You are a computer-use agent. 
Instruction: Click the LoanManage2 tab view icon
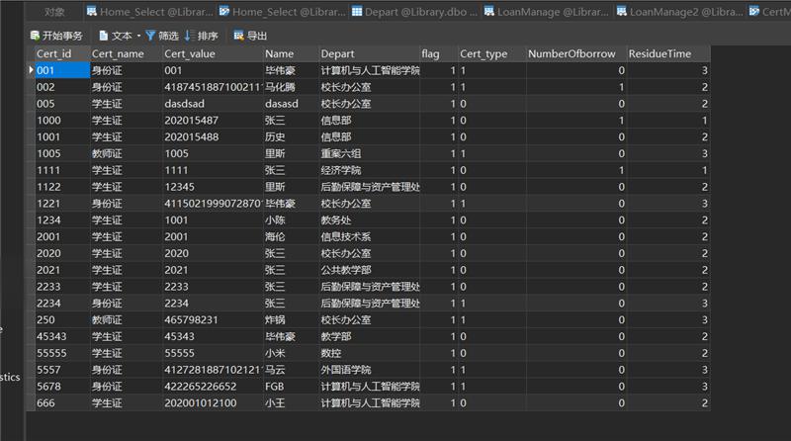[x=622, y=11]
